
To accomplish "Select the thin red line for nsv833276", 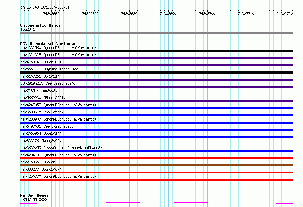I will click(x=157, y=144).
